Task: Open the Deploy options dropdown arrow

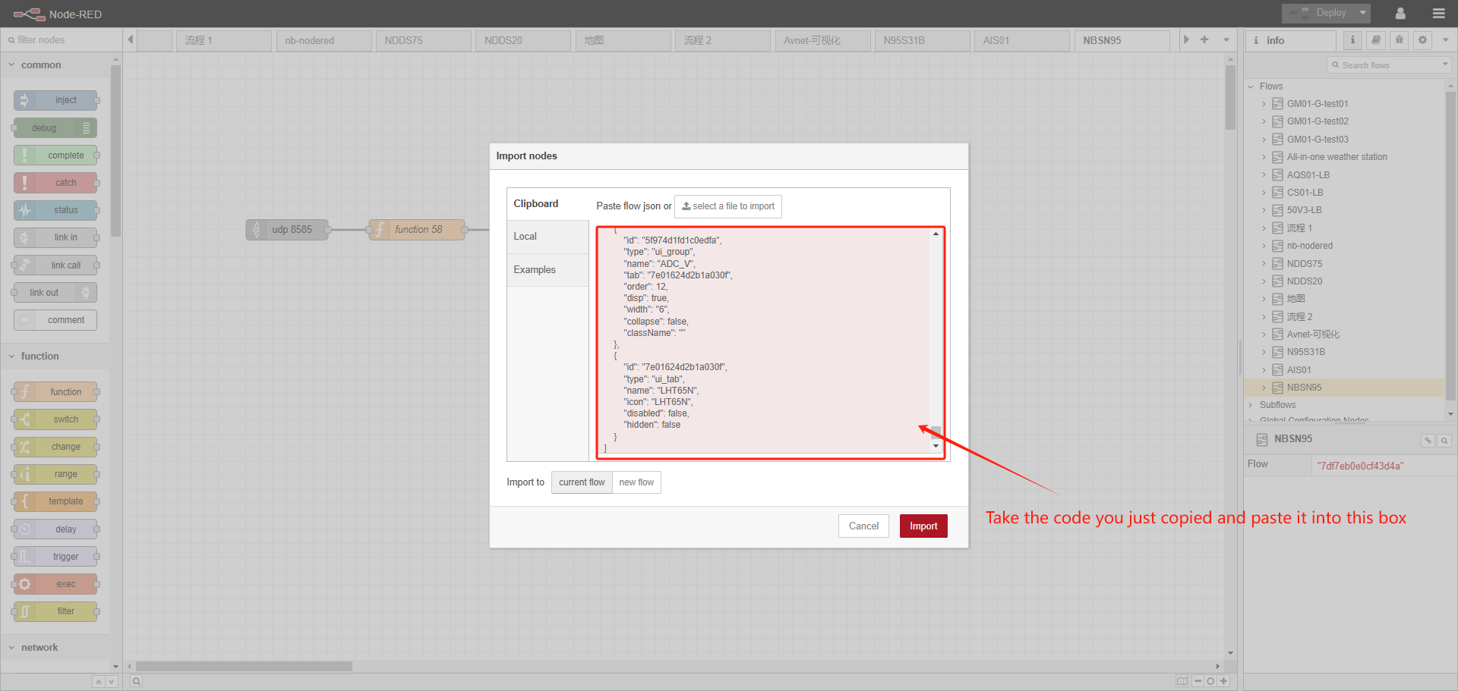Action: click(x=1363, y=13)
